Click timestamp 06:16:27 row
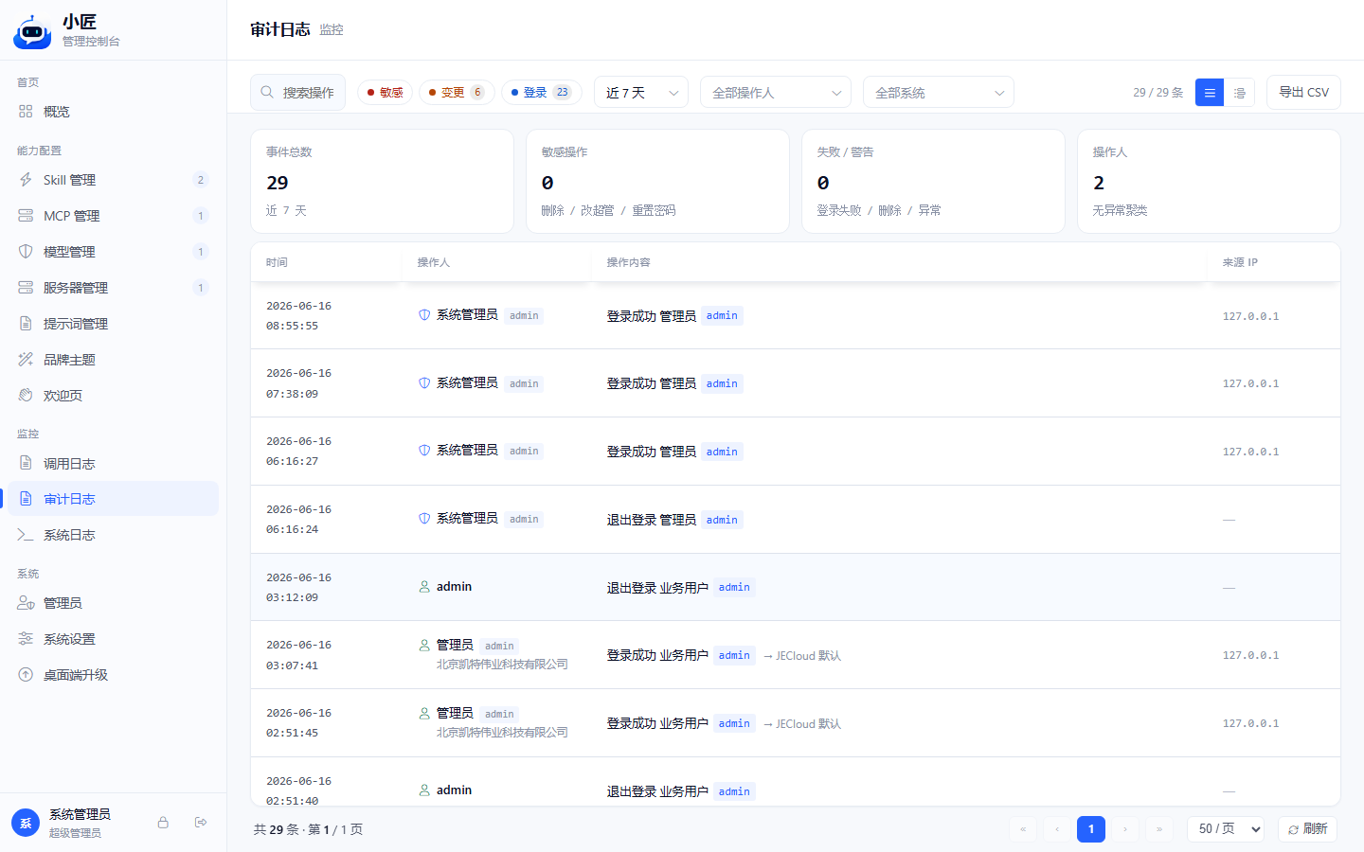The height and width of the screenshot is (852, 1364). (x=292, y=462)
